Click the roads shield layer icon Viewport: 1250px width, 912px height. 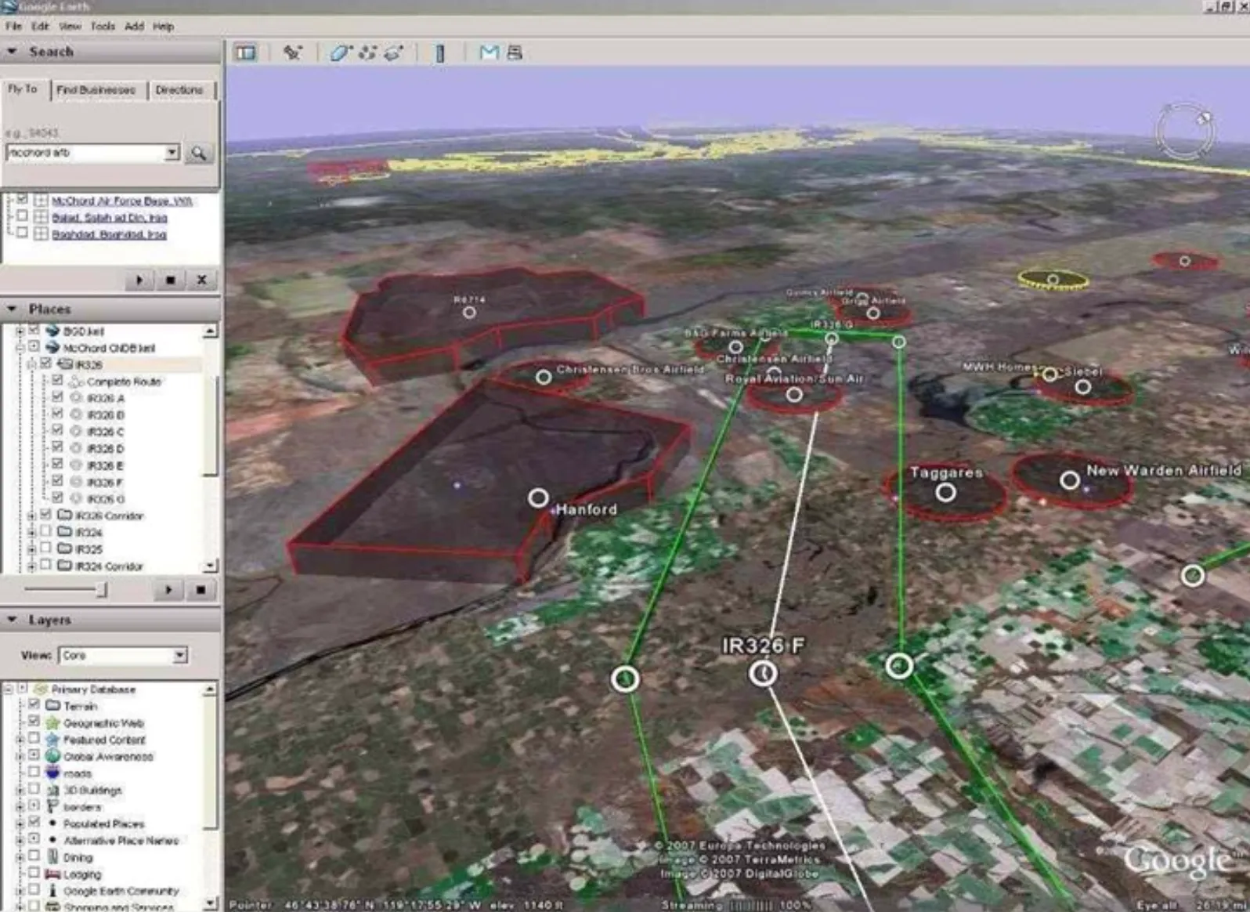52,773
